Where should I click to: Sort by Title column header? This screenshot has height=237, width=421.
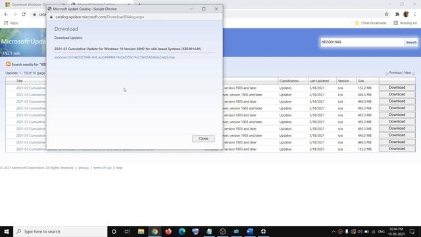(x=19, y=81)
